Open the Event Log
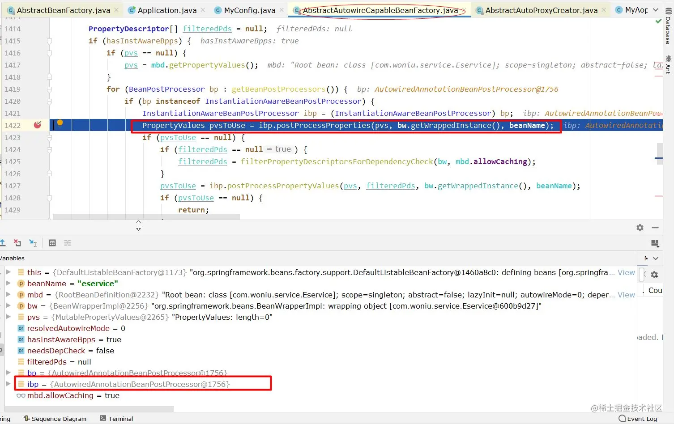The image size is (674, 424). coord(638,419)
